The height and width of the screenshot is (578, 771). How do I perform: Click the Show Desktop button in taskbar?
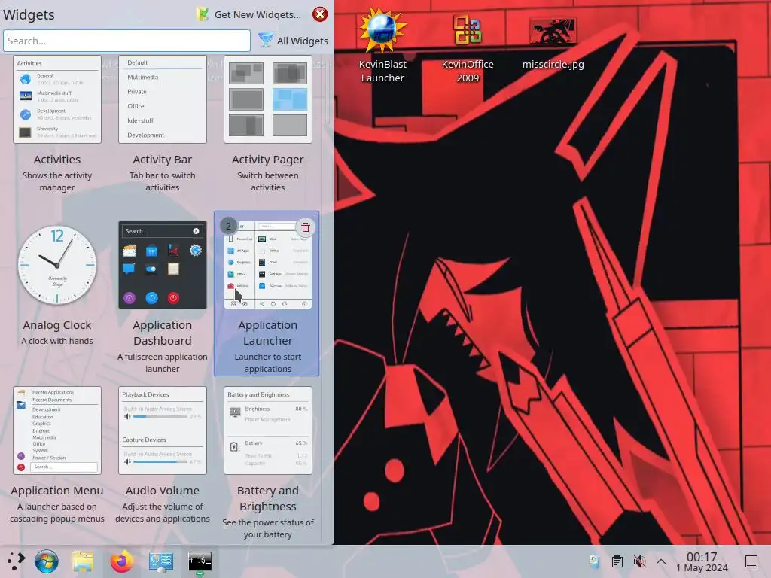coord(751,561)
